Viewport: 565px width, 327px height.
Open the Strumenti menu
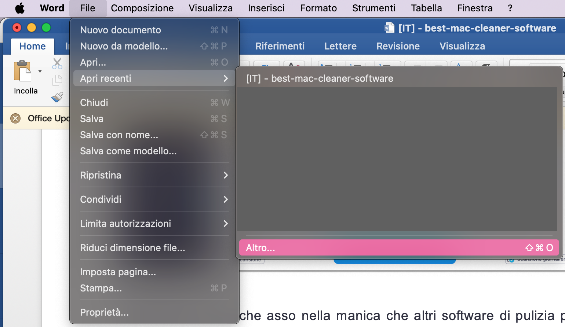pyautogui.click(x=374, y=8)
